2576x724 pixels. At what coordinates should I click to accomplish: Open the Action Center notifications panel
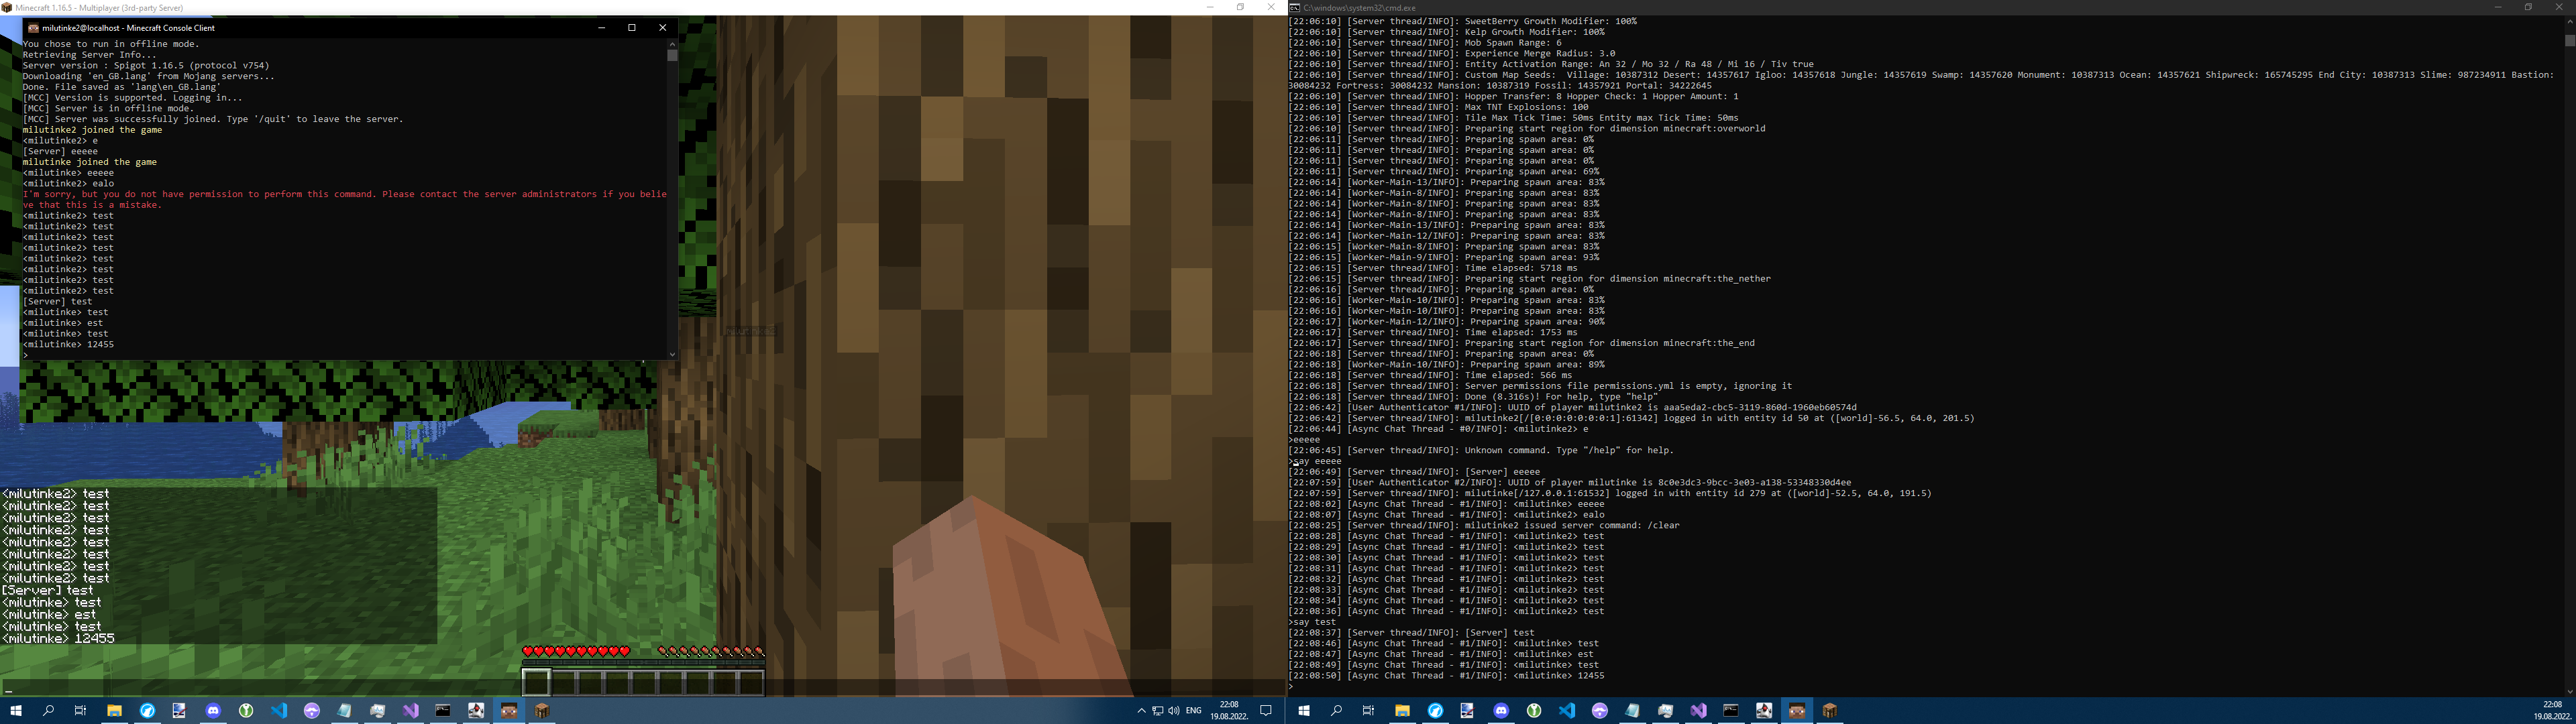tap(1266, 711)
